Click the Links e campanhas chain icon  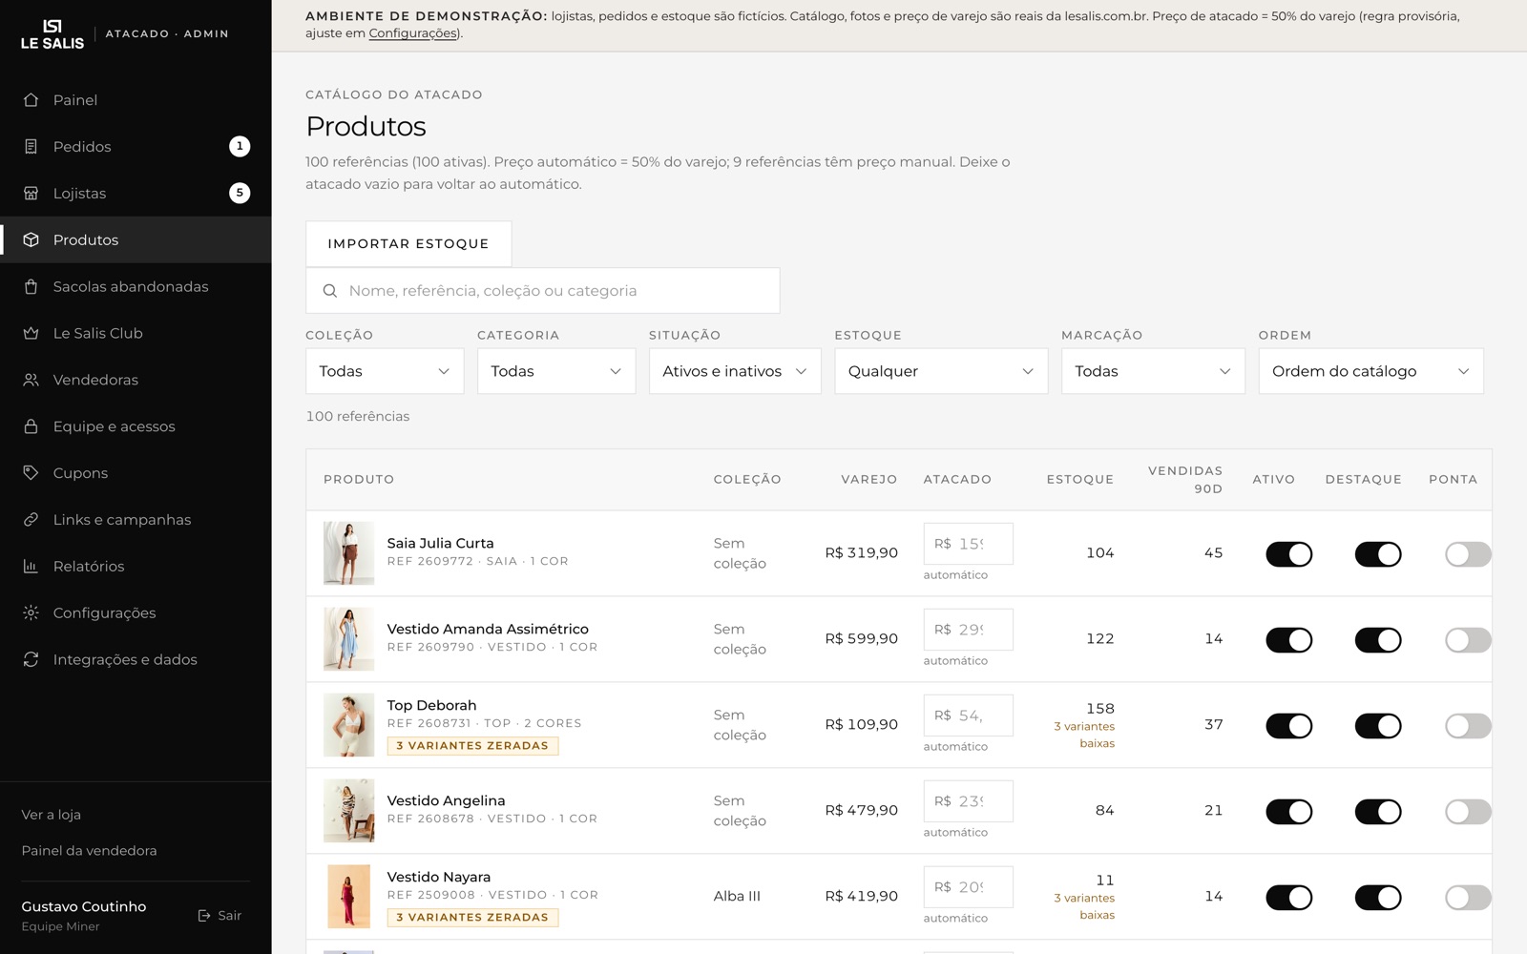(31, 520)
